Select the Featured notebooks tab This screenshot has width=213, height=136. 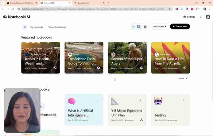[x=57, y=27]
